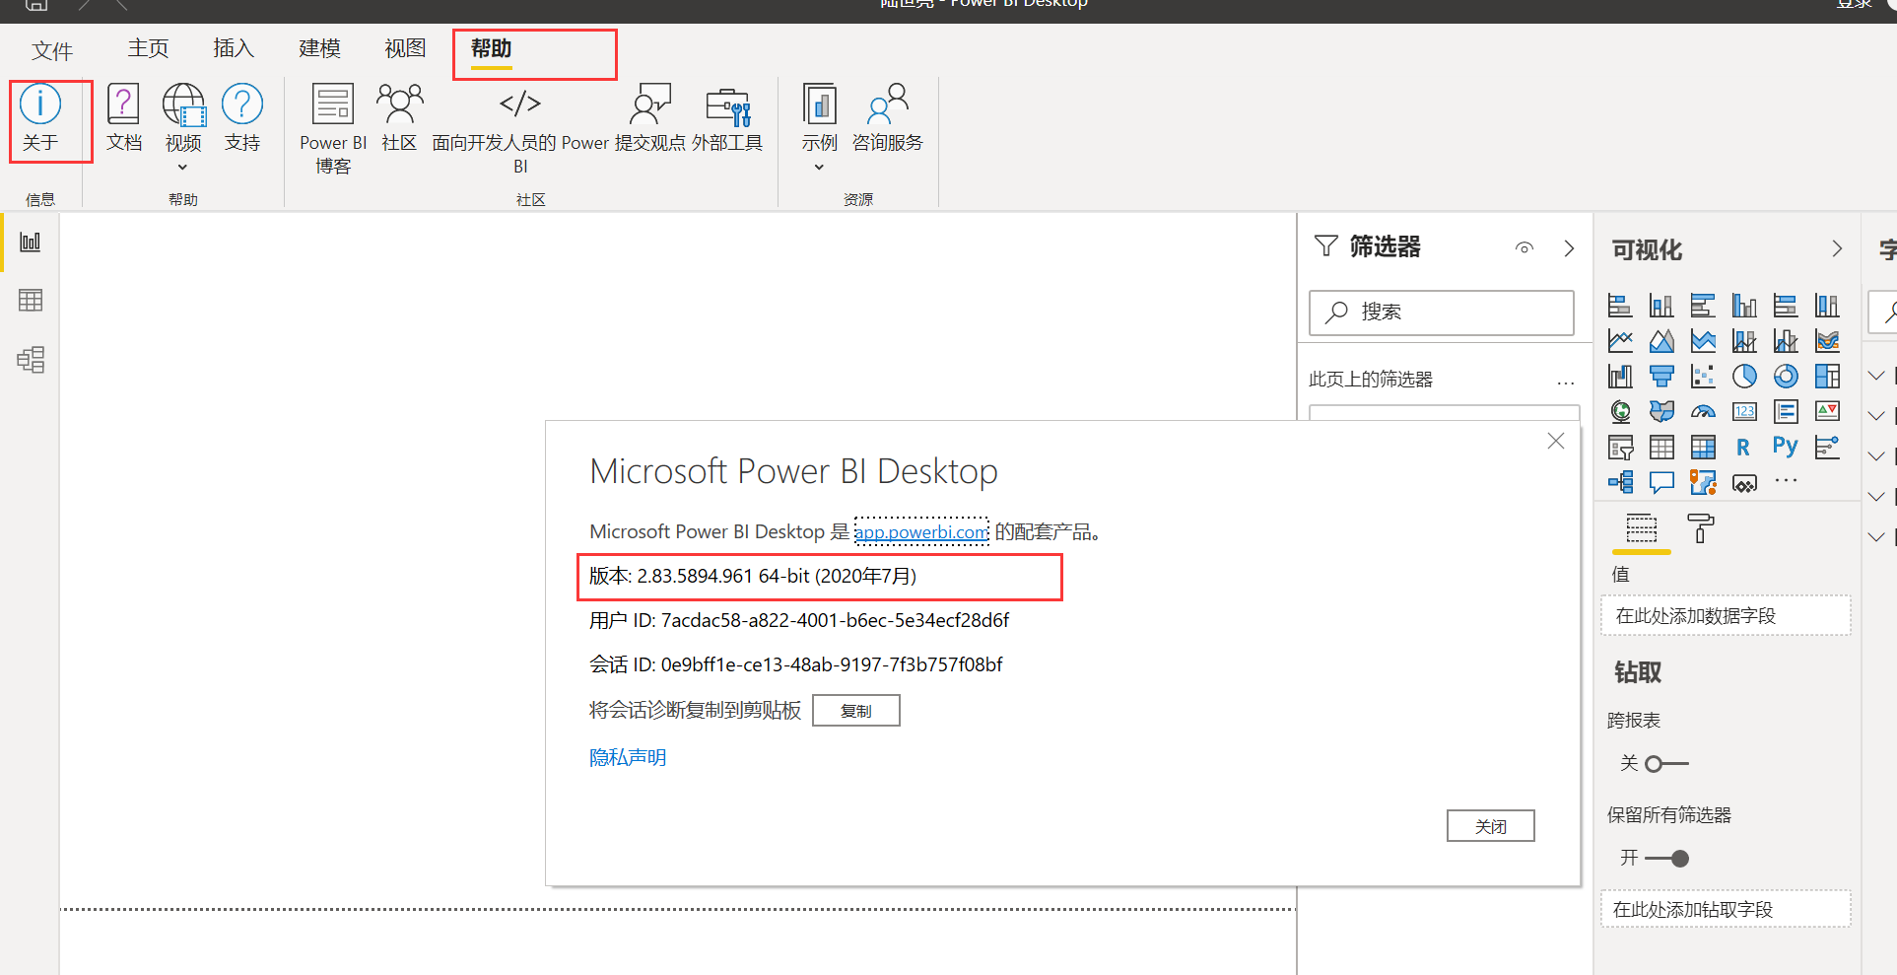Open the 隐私声明 link
The width and height of the screenshot is (1897, 975).
628,757
